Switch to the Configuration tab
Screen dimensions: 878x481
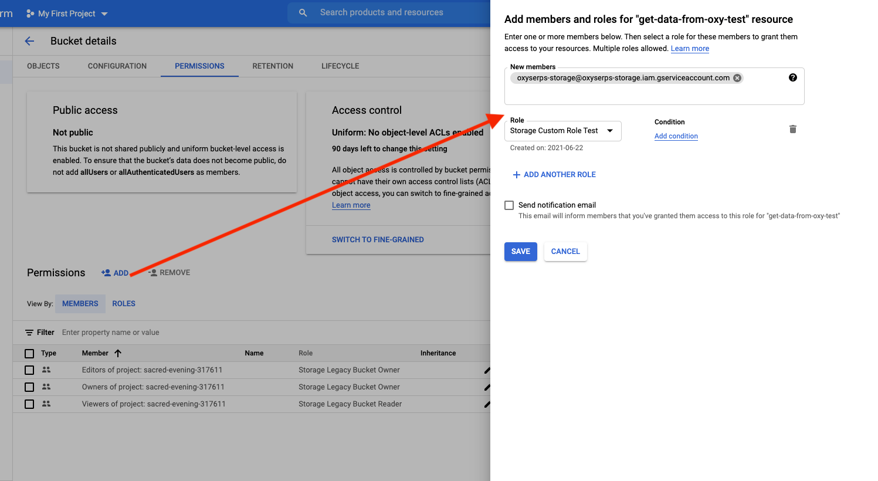pyautogui.click(x=117, y=66)
